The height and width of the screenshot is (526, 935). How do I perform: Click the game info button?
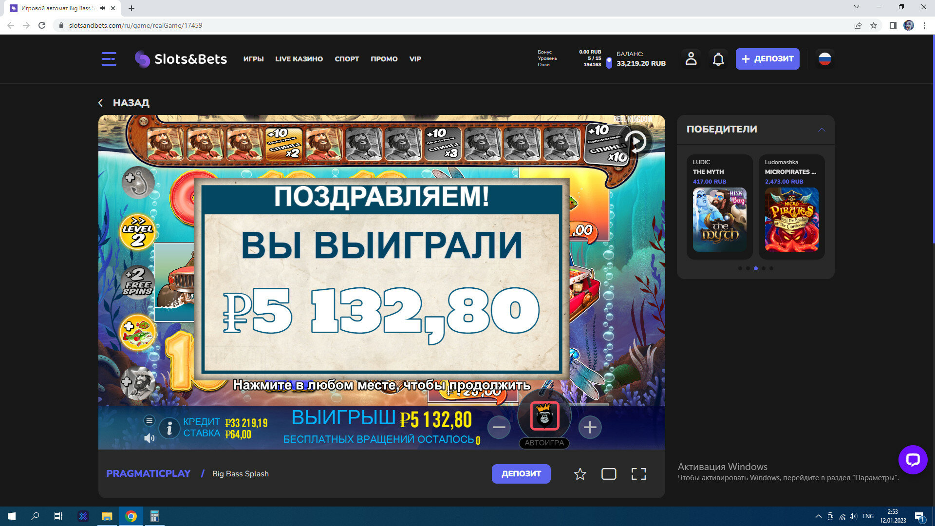coord(169,428)
